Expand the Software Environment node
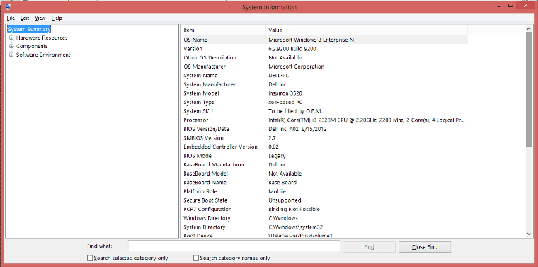This screenshot has width=538, height=267. 11,55
